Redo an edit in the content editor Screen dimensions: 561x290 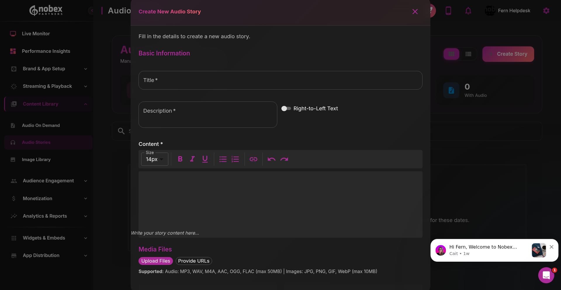[x=284, y=159]
